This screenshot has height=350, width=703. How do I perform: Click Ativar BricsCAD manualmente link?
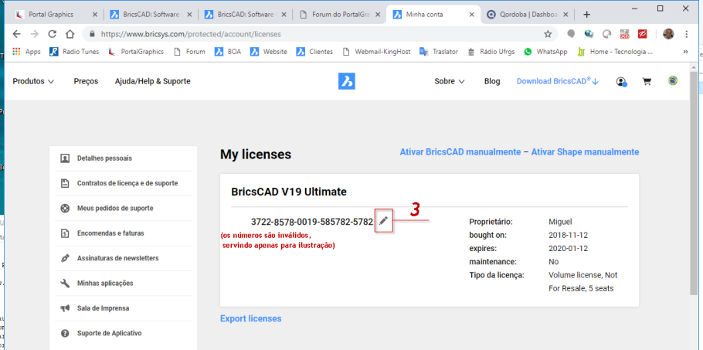(460, 151)
